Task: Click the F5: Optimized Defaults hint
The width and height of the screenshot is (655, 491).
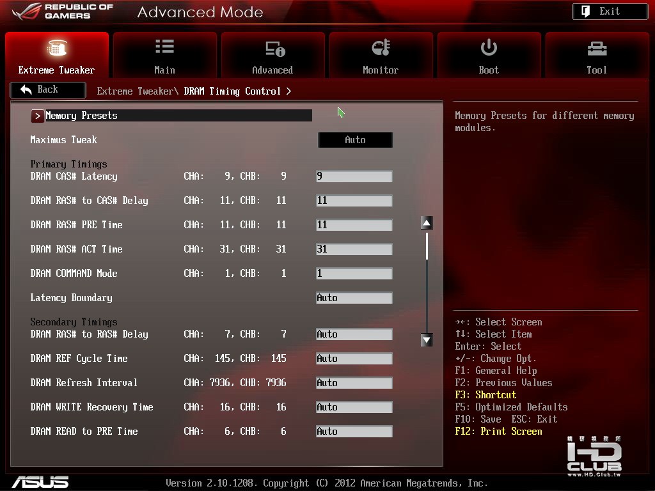Action: pos(511,407)
